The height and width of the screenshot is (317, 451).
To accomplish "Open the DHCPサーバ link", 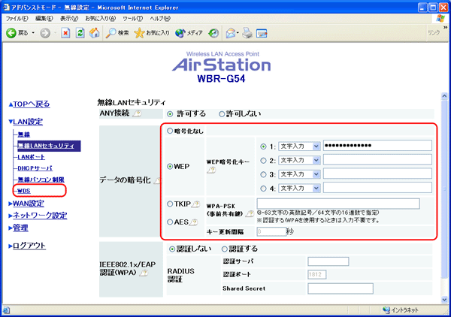I will tap(35, 168).
